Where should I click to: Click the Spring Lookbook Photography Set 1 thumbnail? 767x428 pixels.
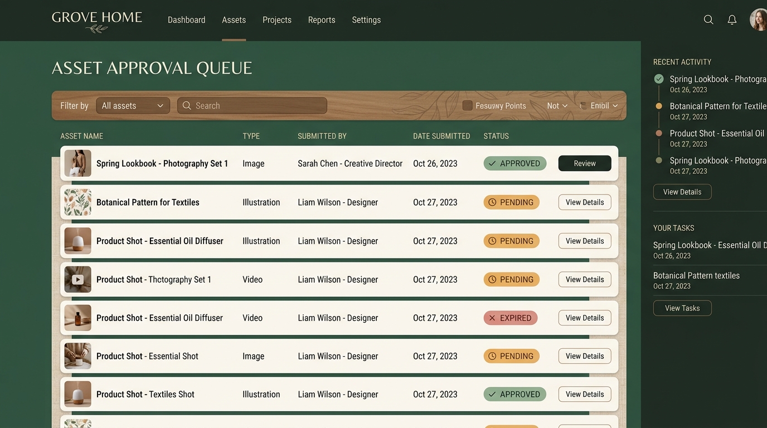click(77, 163)
